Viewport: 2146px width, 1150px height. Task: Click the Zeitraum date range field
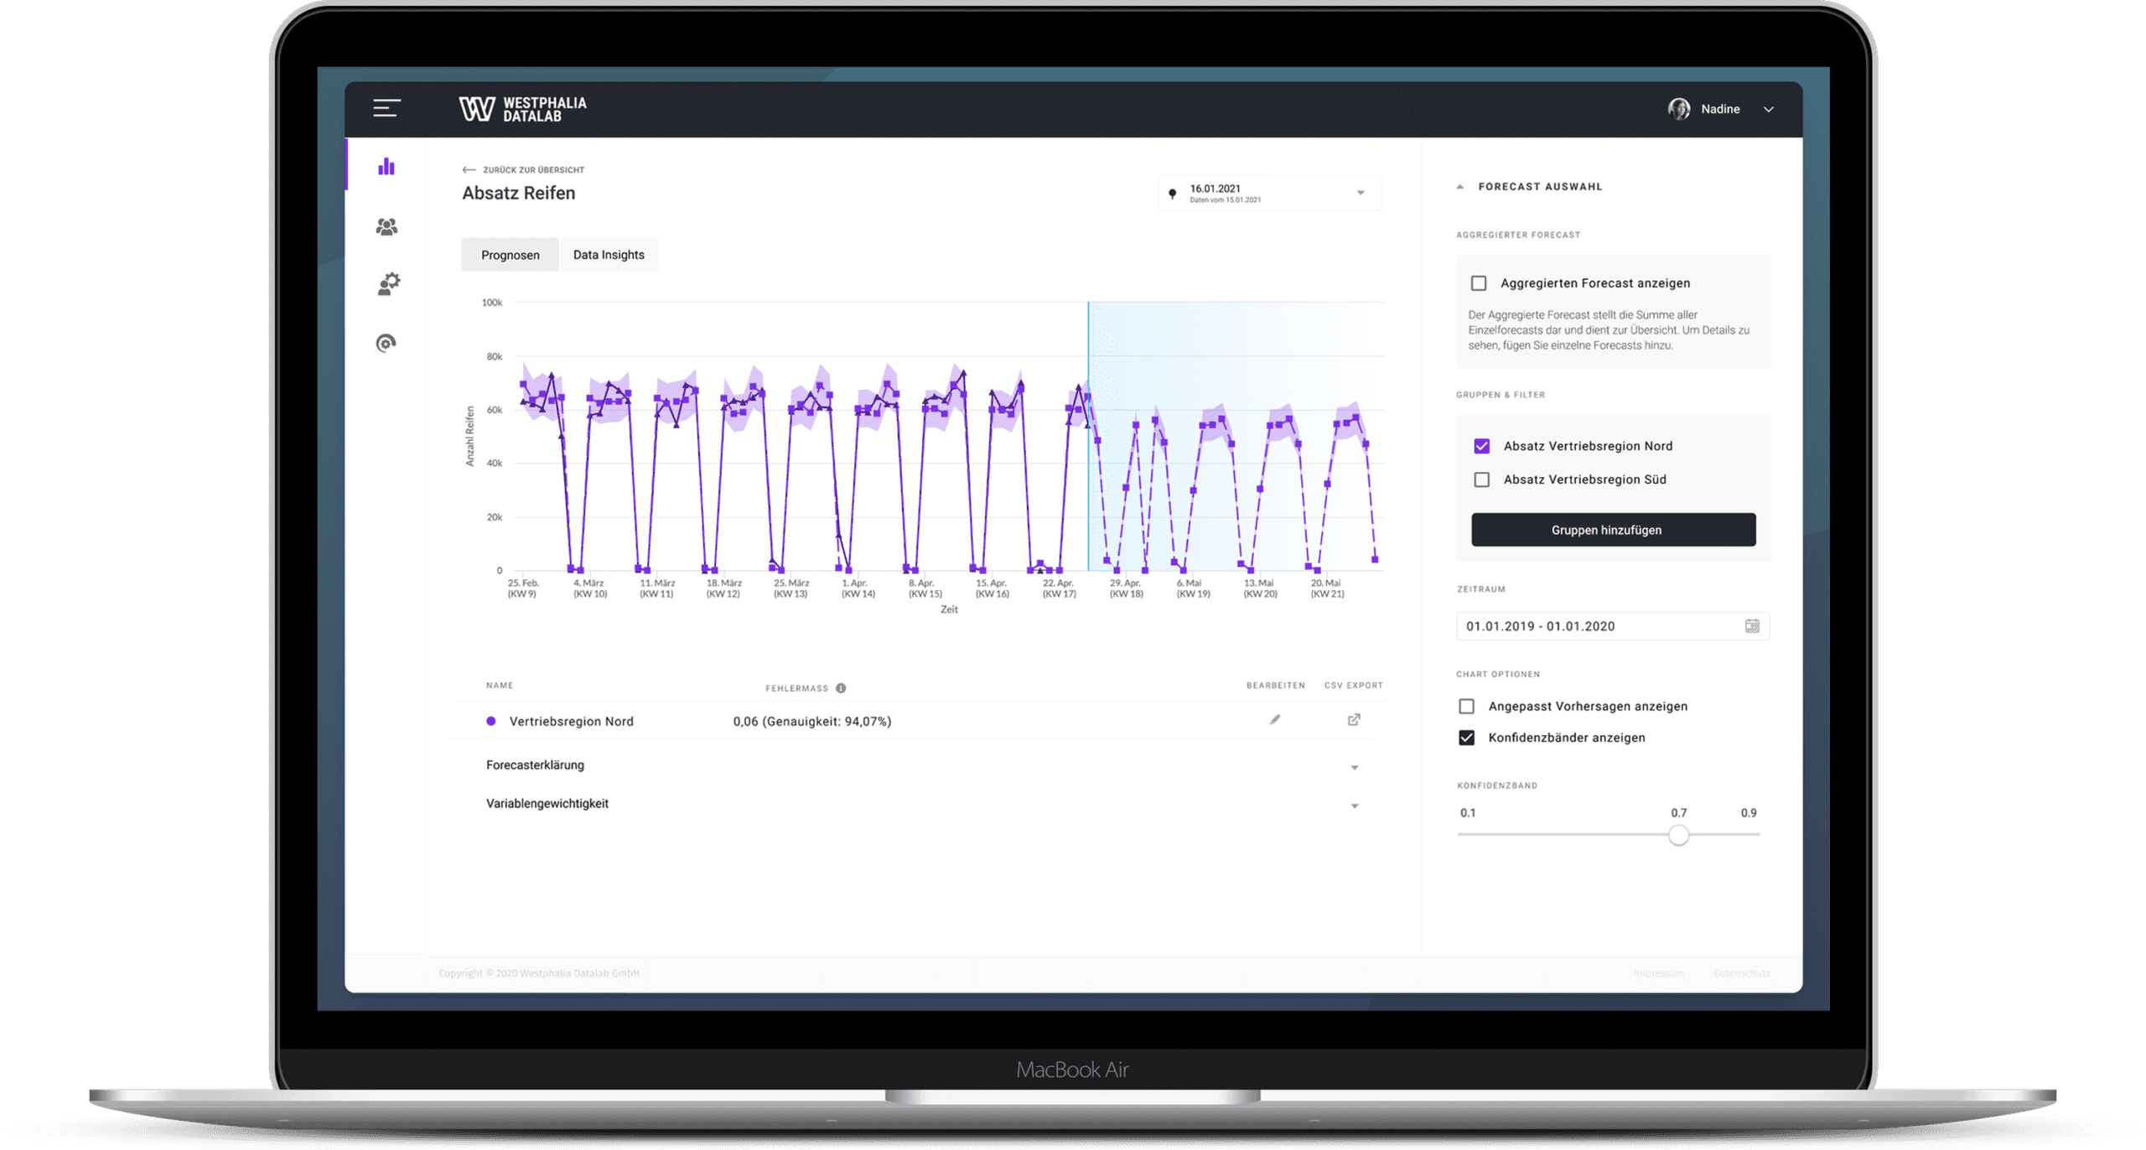tap(1613, 626)
